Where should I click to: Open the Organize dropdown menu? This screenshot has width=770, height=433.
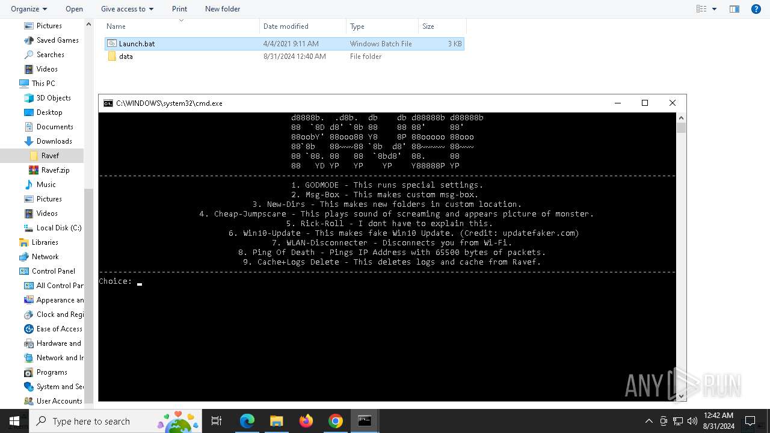29,9
